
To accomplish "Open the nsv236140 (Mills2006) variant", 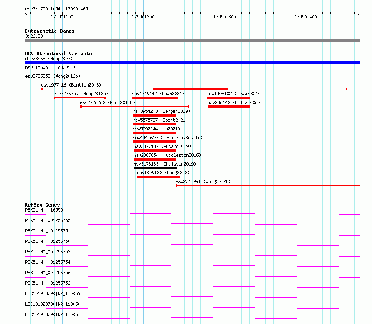I will pos(234,102).
